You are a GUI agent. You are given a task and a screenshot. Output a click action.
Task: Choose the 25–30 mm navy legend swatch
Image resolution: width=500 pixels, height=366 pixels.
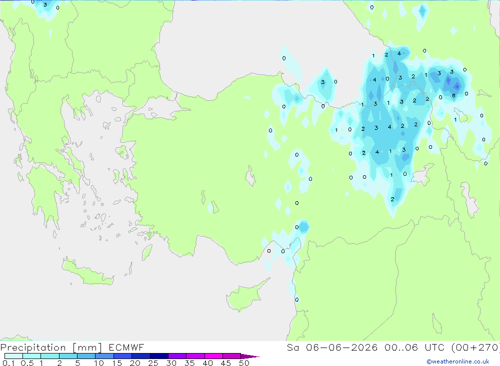(x=159, y=356)
